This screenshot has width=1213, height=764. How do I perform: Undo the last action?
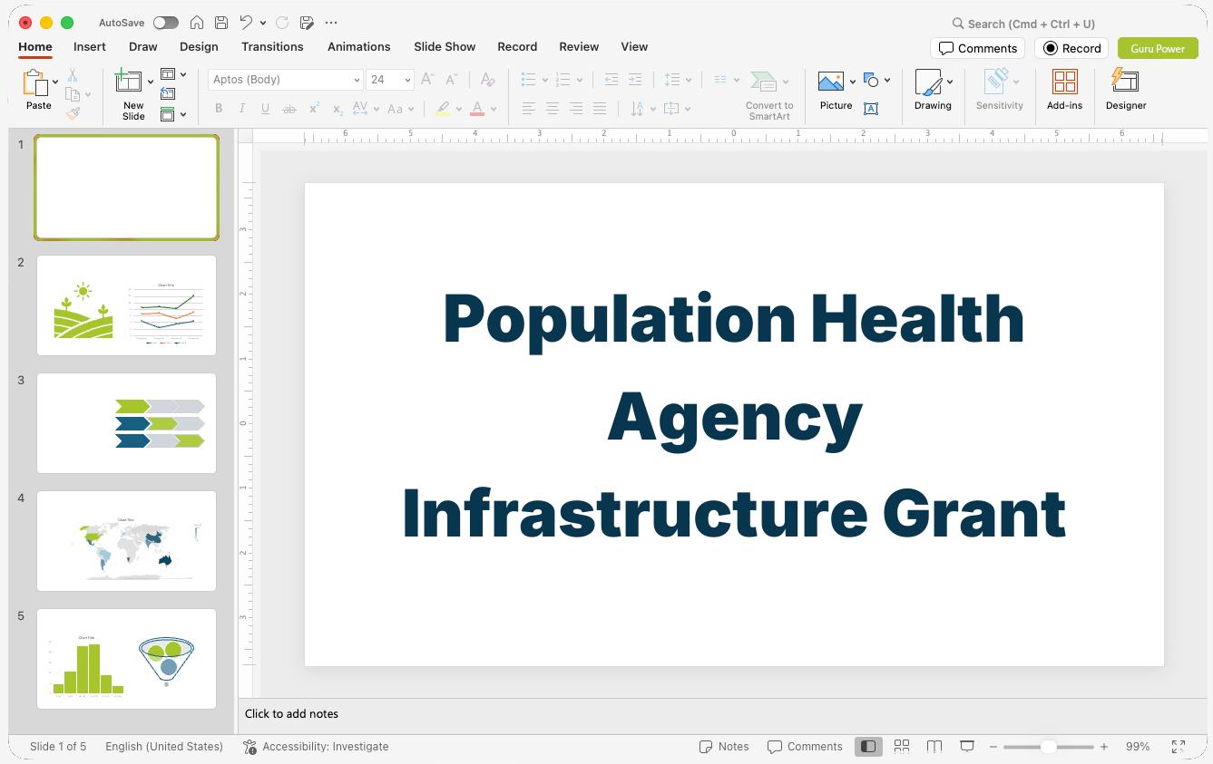pyautogui.click(x=246, y=23)
